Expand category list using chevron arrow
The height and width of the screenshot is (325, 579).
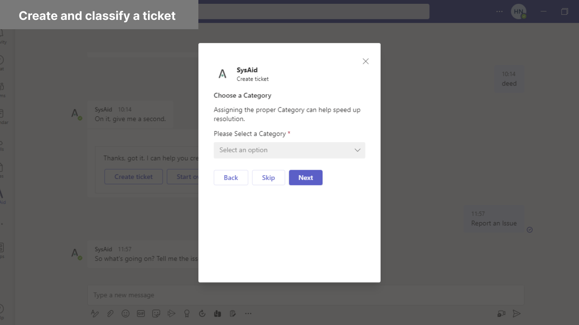pos(357,150)
